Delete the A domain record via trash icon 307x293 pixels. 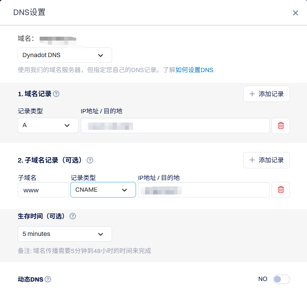[281, 126]
